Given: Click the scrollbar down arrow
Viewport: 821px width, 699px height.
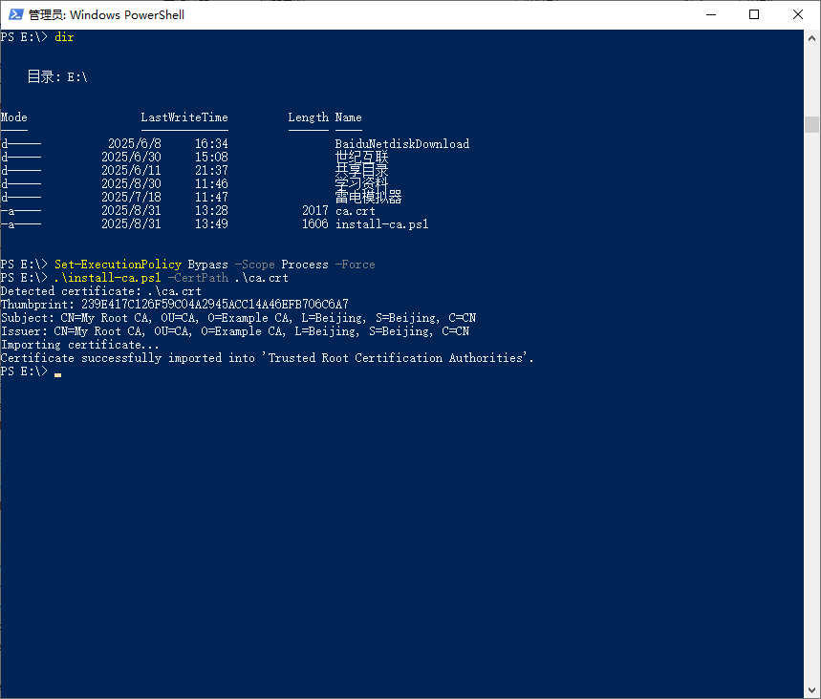Looking at the screenshot, I should click(812, 690).
